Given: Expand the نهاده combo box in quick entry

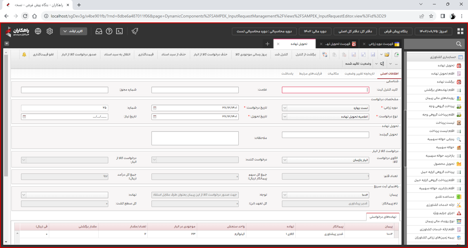Looking at the screenshot, I should (x=24, y=195).
